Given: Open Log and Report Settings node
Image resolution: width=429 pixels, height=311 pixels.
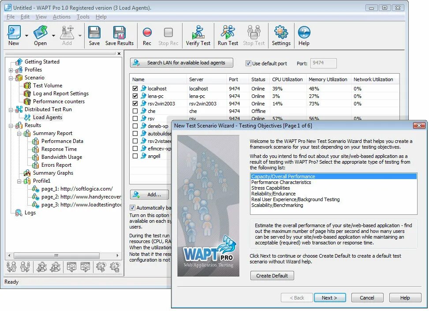Looking at the screenshot, I should 61,94.
